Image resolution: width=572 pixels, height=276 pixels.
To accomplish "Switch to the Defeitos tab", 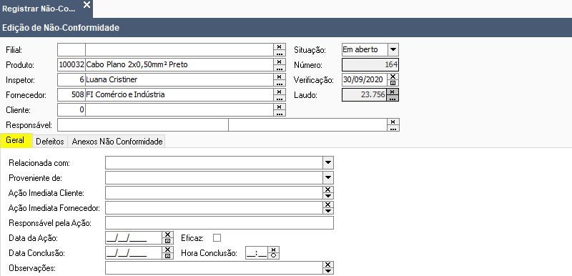I will [x=50, y=142].
